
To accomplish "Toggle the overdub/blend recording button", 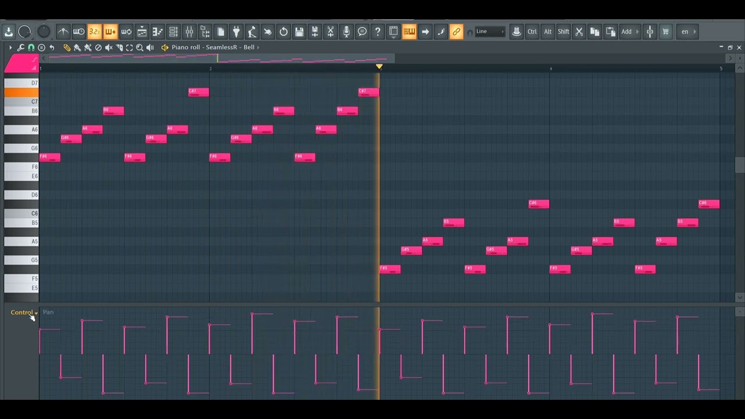I will [110, 31].
